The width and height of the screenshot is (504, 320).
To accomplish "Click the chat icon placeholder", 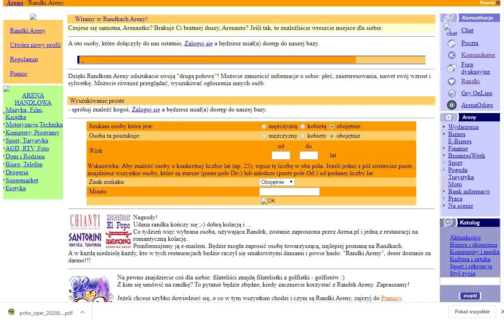I will tap(451, 30).
